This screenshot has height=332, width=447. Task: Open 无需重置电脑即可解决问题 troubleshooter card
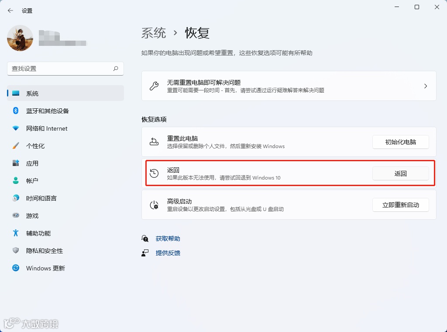pos(289,86)
